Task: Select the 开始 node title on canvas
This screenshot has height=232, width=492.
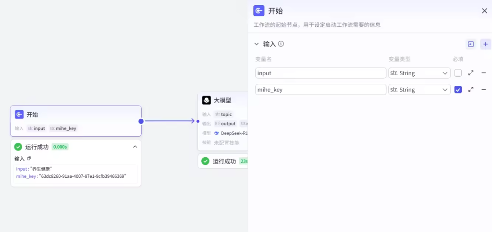Action: [x=32, y=115]
